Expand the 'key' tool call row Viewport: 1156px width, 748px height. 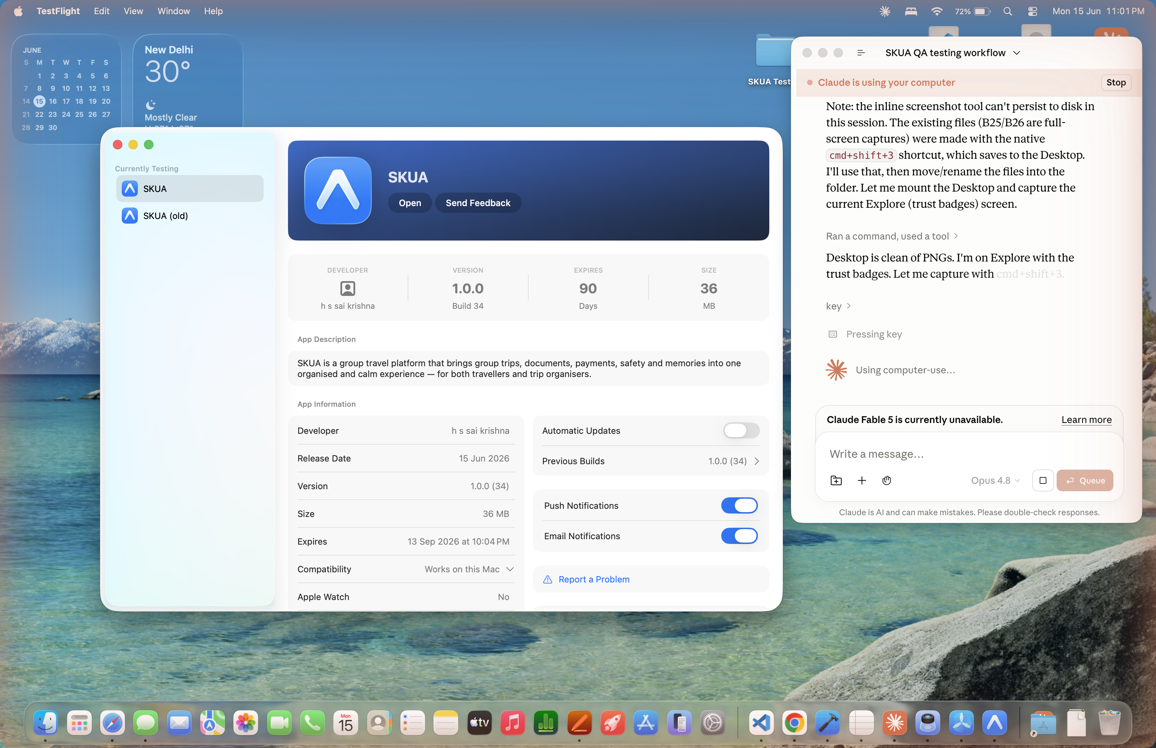click(x=838, y=306)
